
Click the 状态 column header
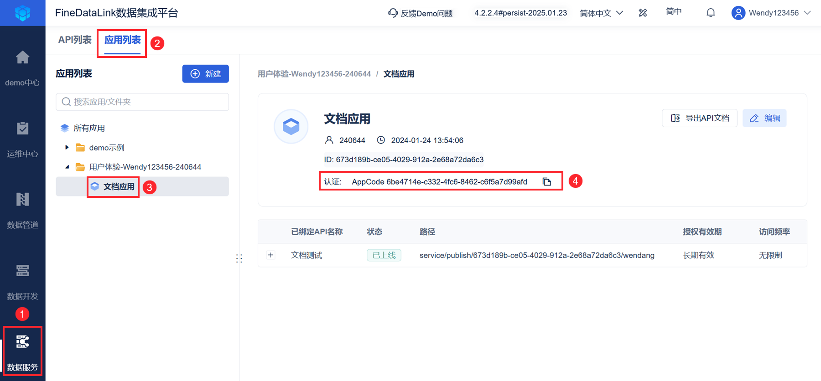[374, 232]
